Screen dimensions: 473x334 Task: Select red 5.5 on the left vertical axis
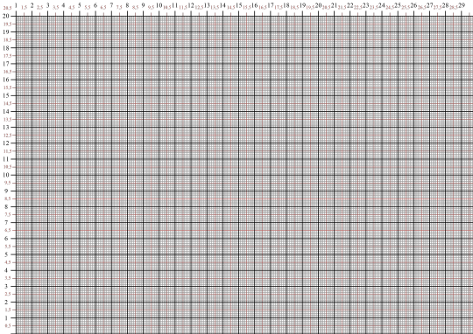[x=8, y=247]
